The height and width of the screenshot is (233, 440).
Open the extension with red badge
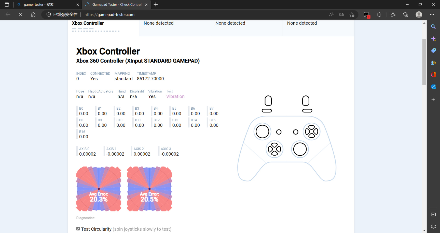(367, 15)
